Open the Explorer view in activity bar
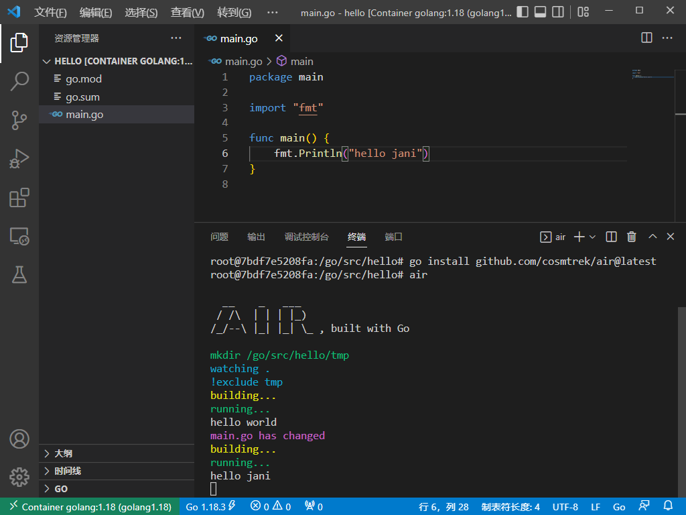The height and width of the screenshot is (515, 686). (19, 42)
